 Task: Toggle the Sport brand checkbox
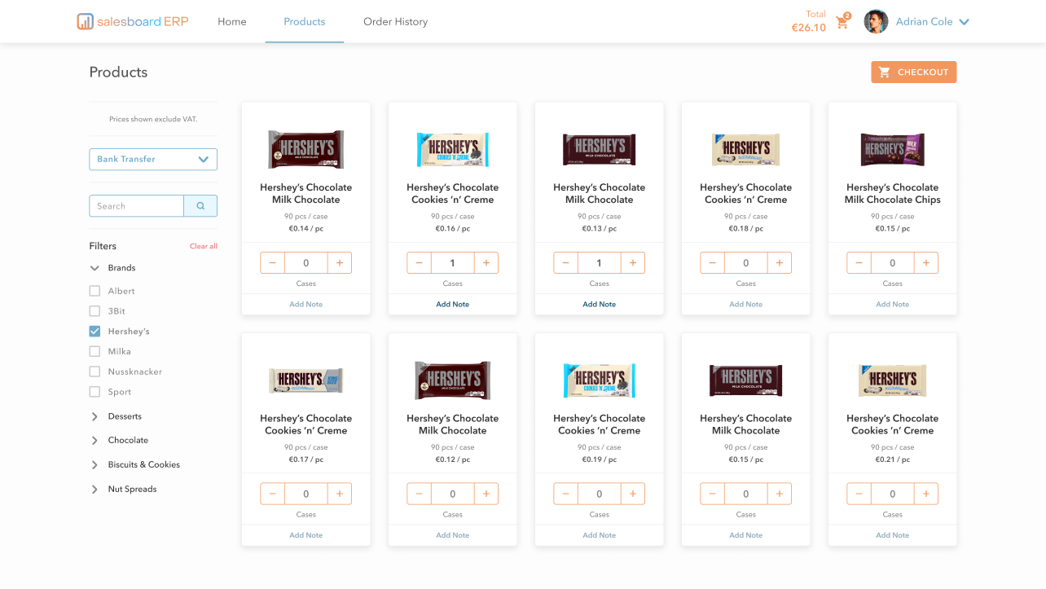click(x=94, y=392)
